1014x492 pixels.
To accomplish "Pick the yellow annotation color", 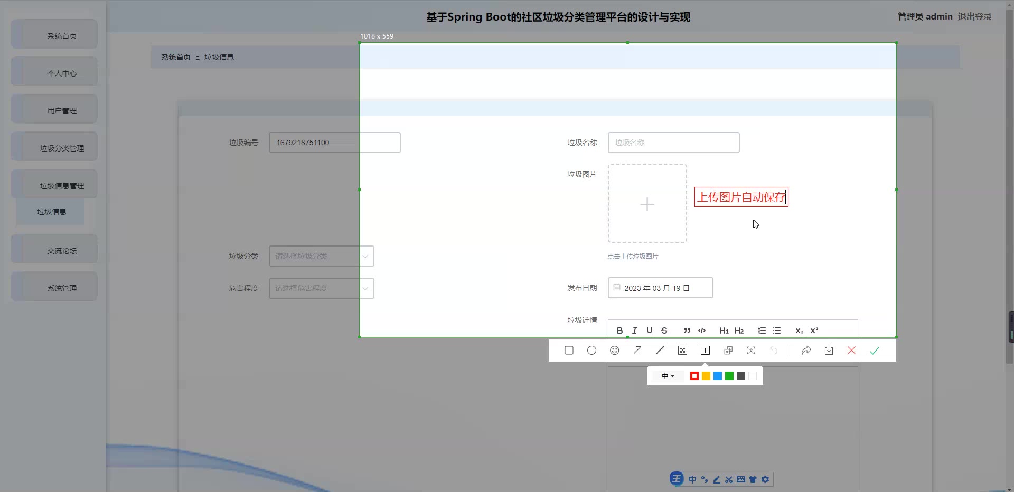I will click(x=706, y=376).
